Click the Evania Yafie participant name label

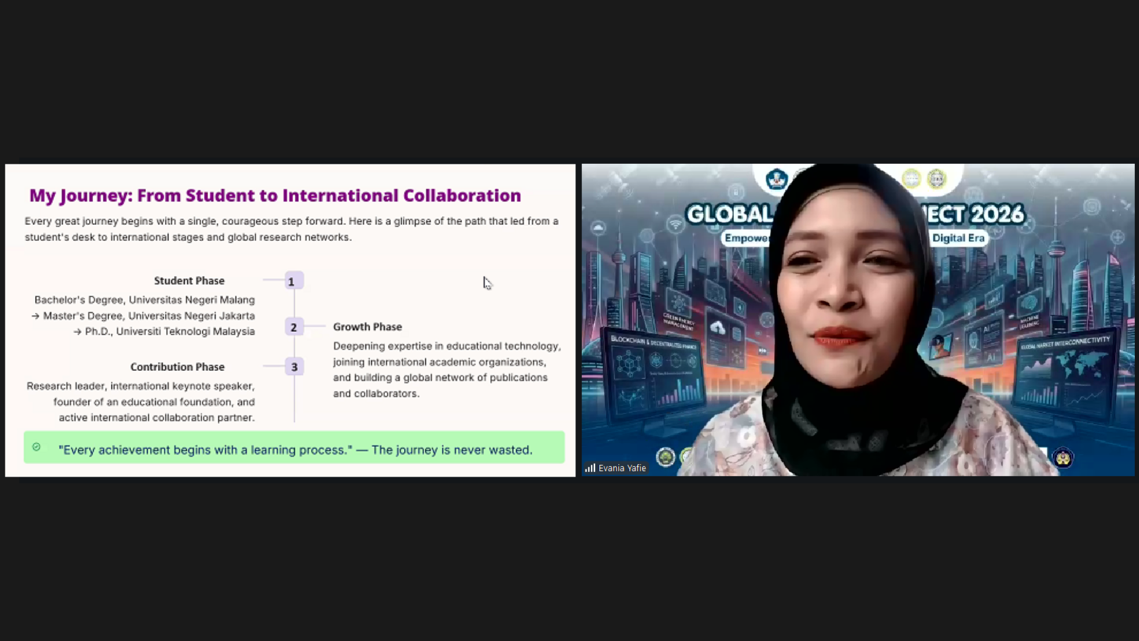[622, 468]
